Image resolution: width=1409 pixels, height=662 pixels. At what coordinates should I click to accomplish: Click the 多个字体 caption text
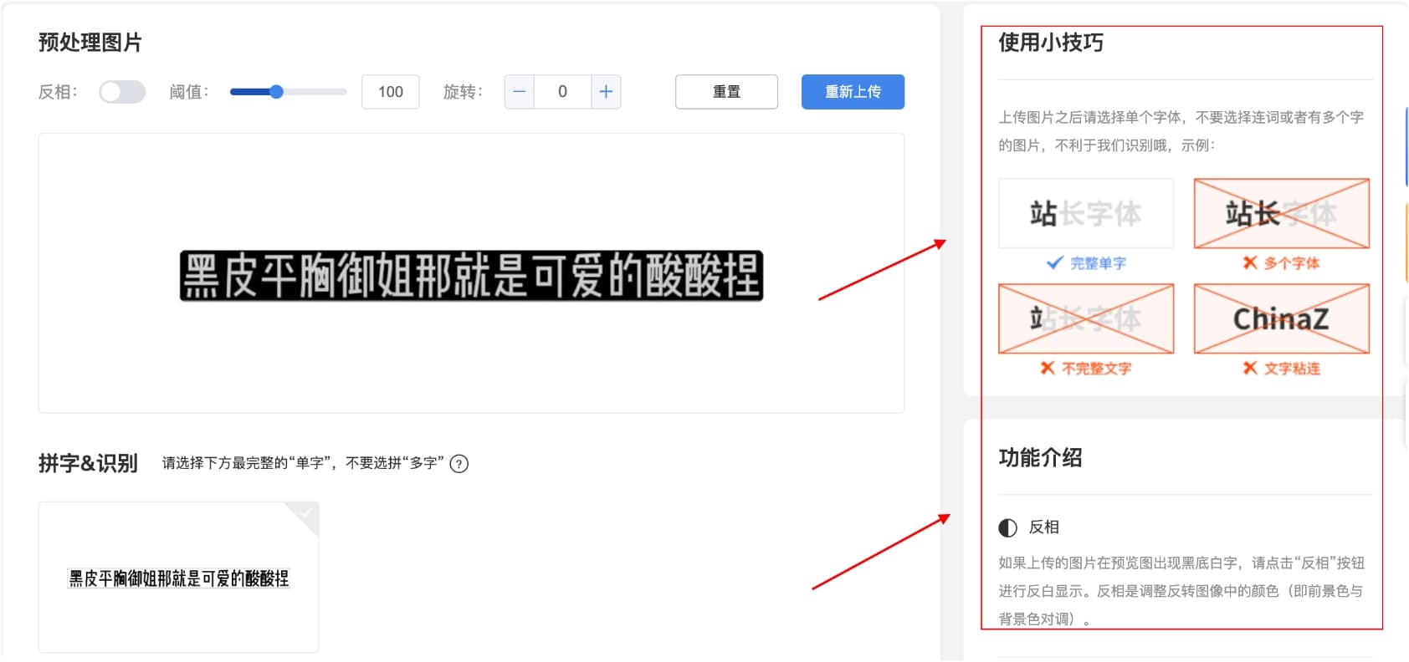(x=1292, y=263)
